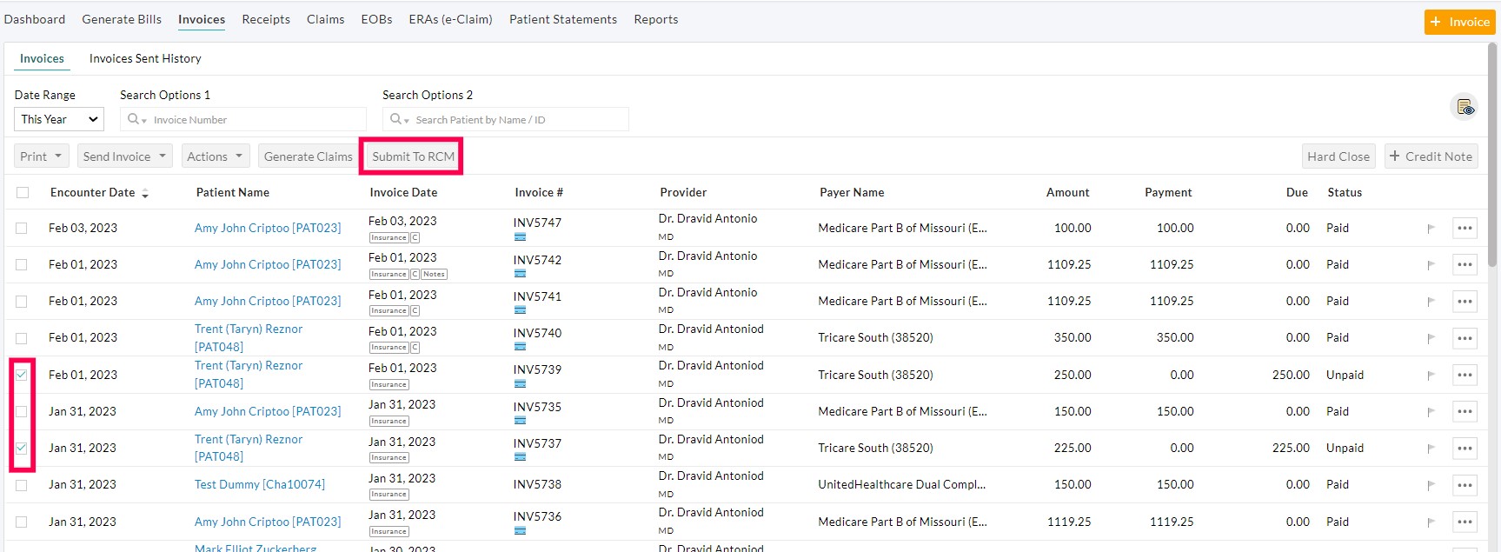Open more options for INV5737
This screenshot has height=552, width=1501.
coord(1464,449)
